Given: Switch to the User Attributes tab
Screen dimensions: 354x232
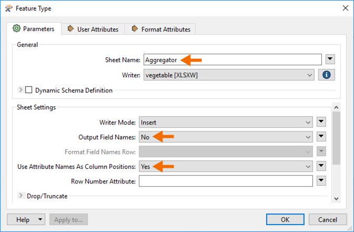Looking at the screenshot, I should pyautogui.click(x=93, y=29).
